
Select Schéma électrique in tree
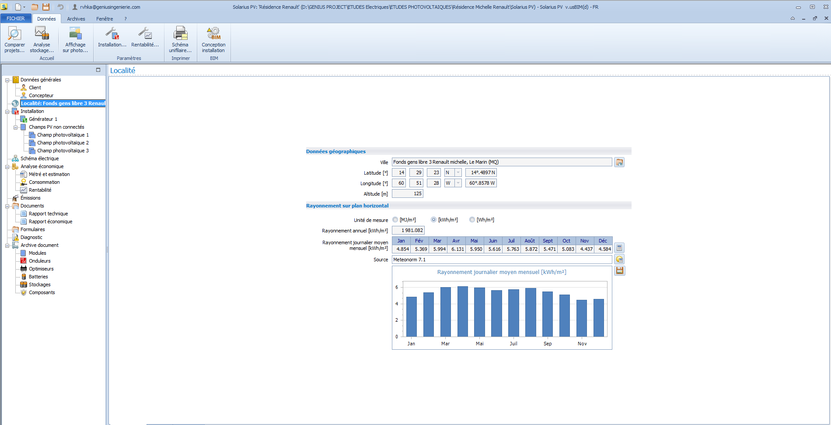(x=39, y=158)
